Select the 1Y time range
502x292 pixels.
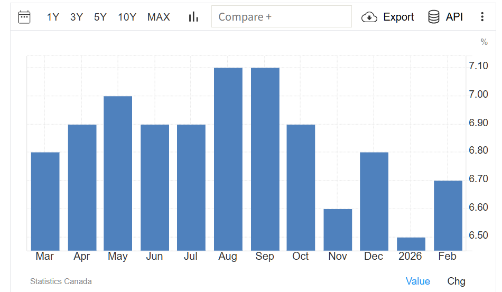click(53, 17)
